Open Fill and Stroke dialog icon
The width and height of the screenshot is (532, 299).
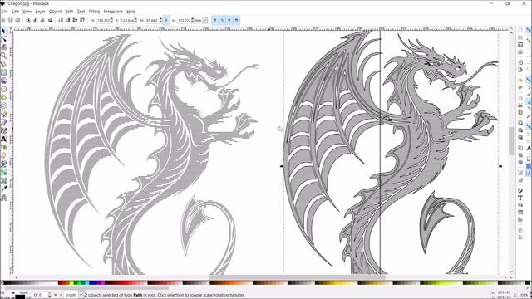[x=520, y=190]
